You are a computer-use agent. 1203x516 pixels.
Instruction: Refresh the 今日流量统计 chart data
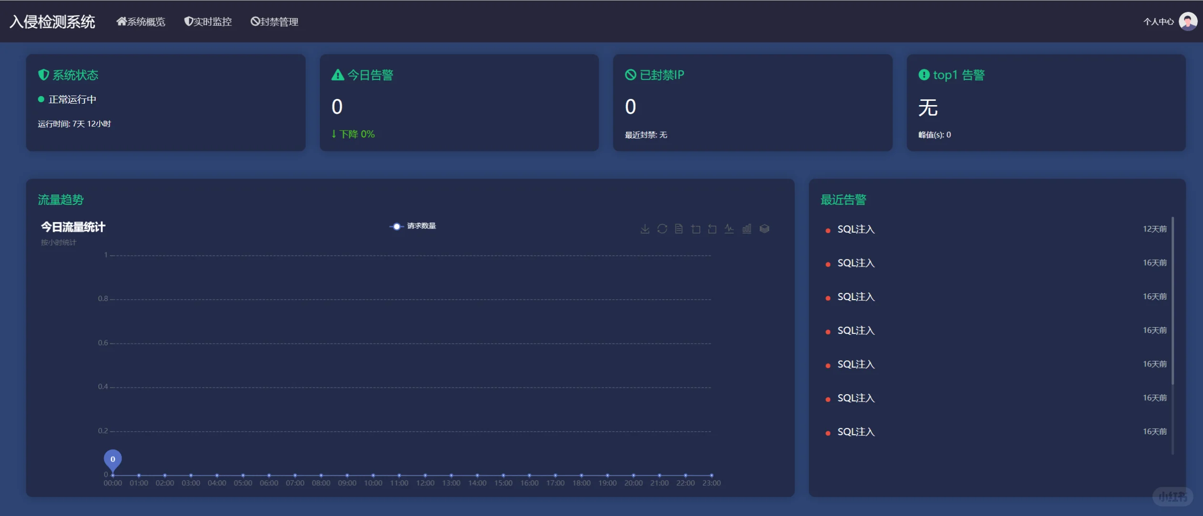coord(662,229)
